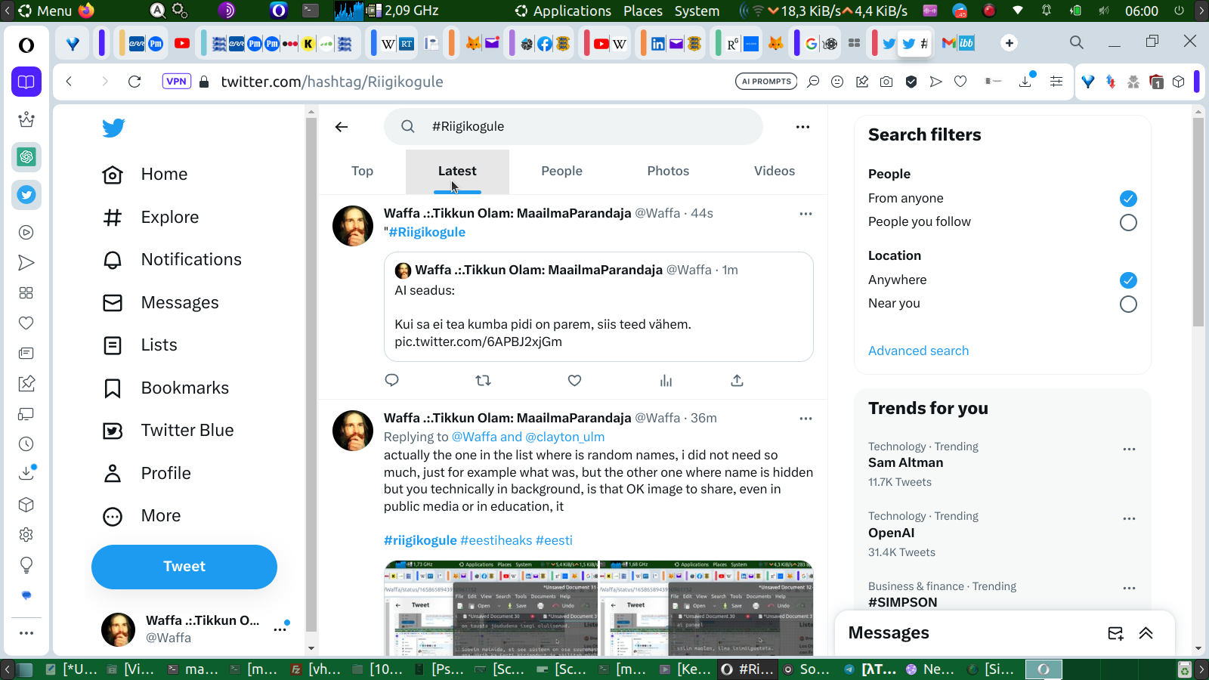Open the Lists page
The height and width of the screenshot is (680, 1209).
tap(140, 345)
